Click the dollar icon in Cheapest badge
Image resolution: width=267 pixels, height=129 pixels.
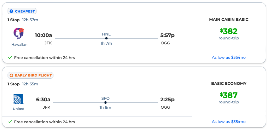(11, 11)
